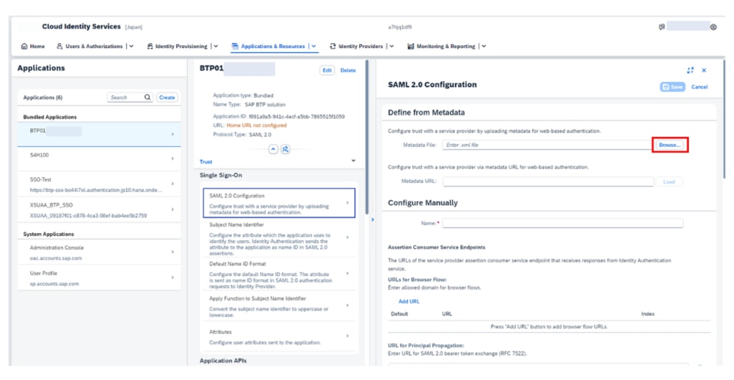Image resolution: width=734 pixels, height=380 pixels.
Task: Click the search magnifier icon in Applications
Action: [148, 98]
